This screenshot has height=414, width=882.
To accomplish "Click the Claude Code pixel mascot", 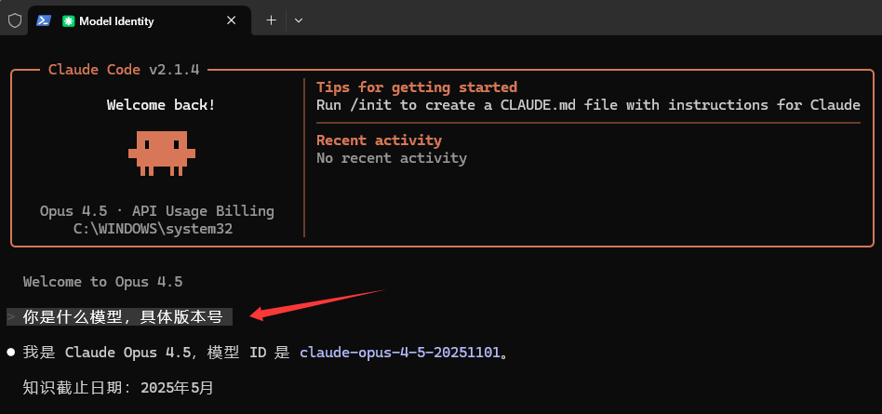I will (162, 153).
